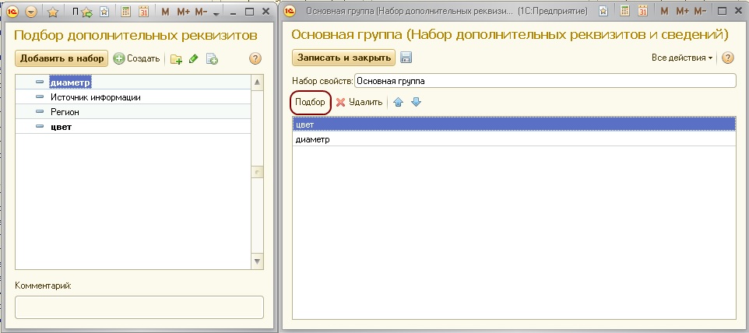The height and width of the screenshot is (333, 749).
Task: Open calculator in the Подбор window title bar
Action: (x=126, y=12)
